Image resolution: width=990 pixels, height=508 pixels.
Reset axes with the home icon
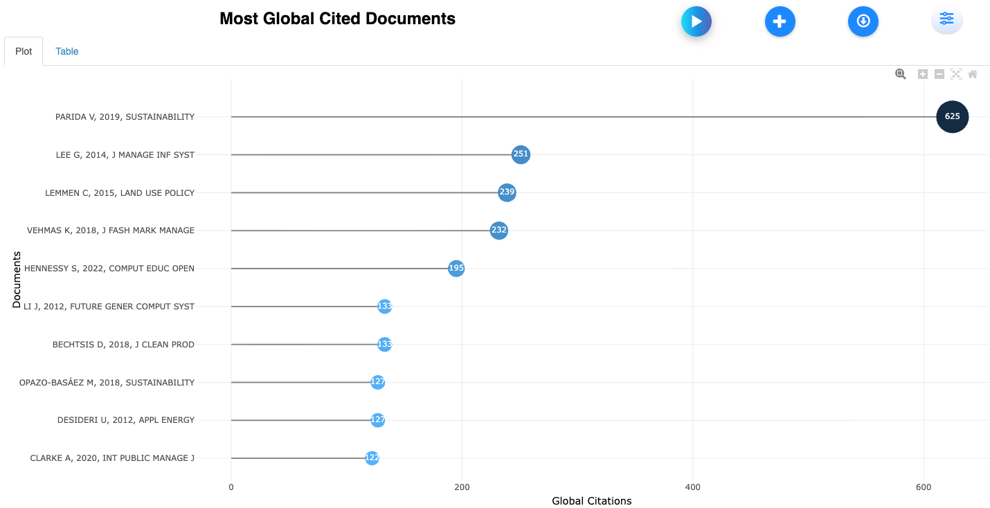coord(973,74)
